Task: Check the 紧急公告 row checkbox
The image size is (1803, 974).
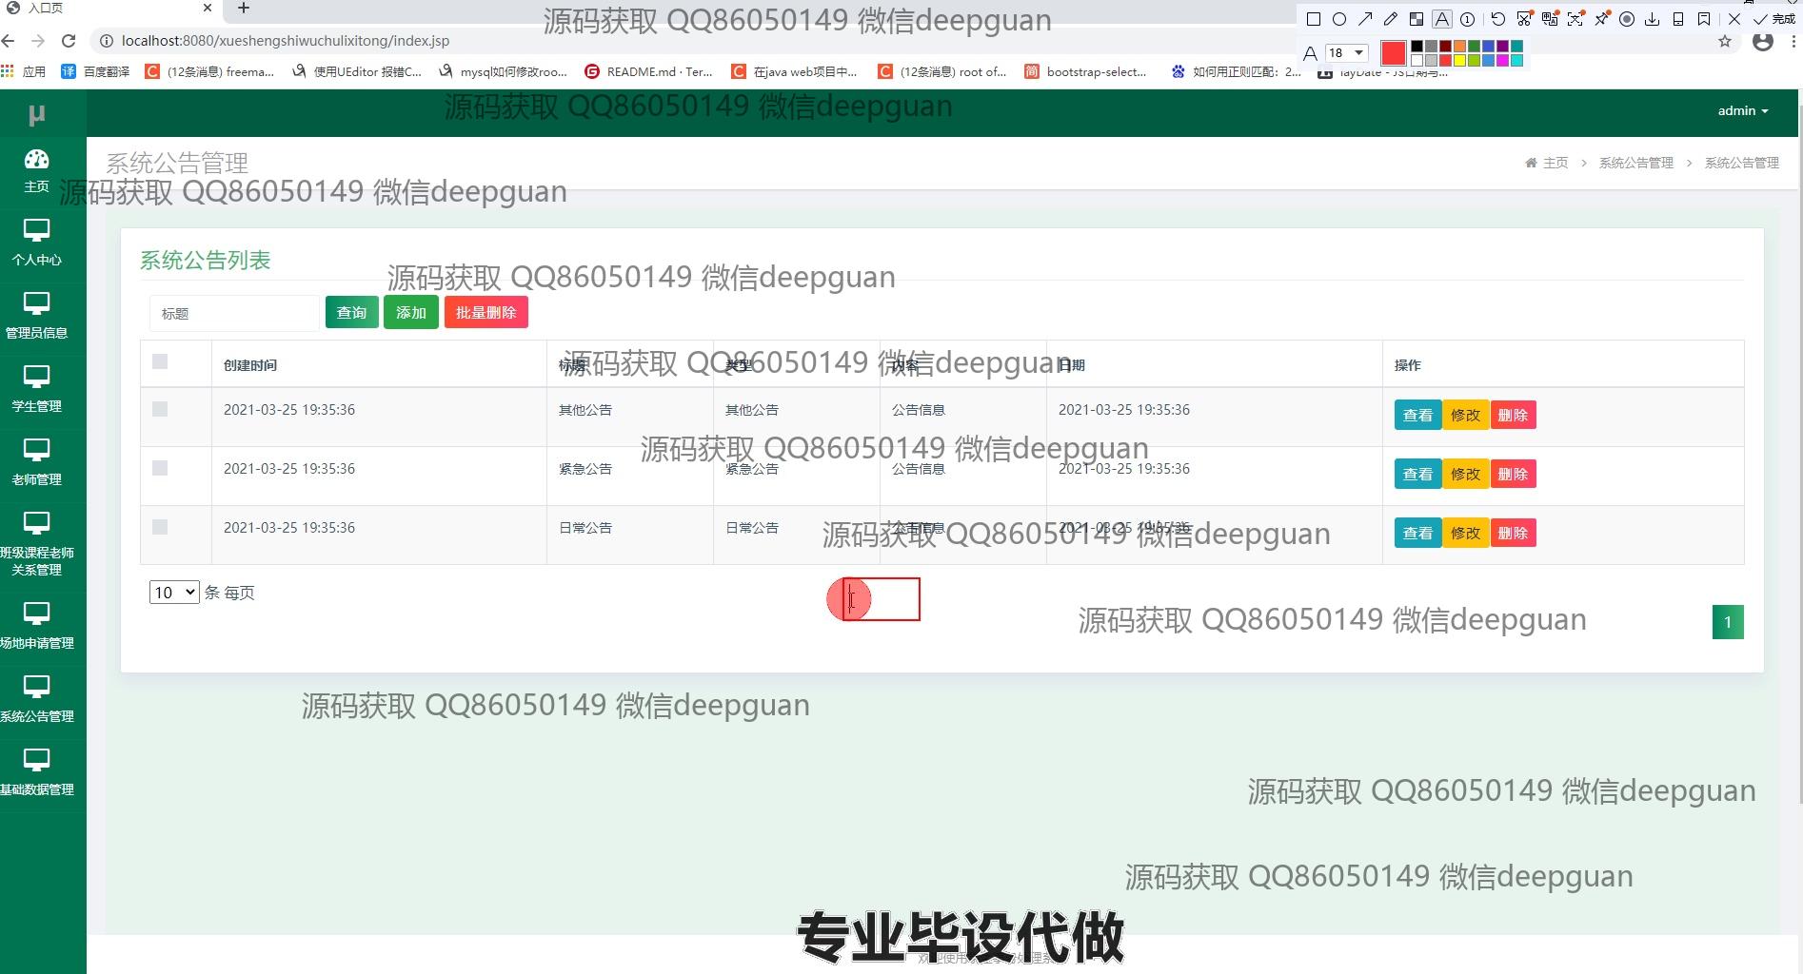Action: coord(160,468)
